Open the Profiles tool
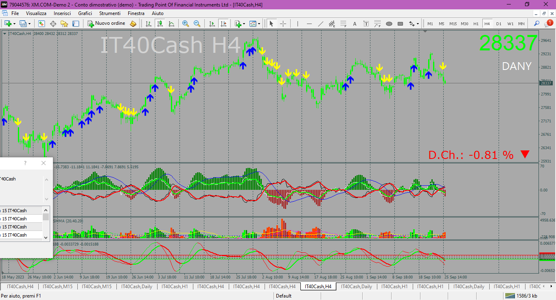The height and width of the screenshot is (300, 556). (x=23, y=24)
